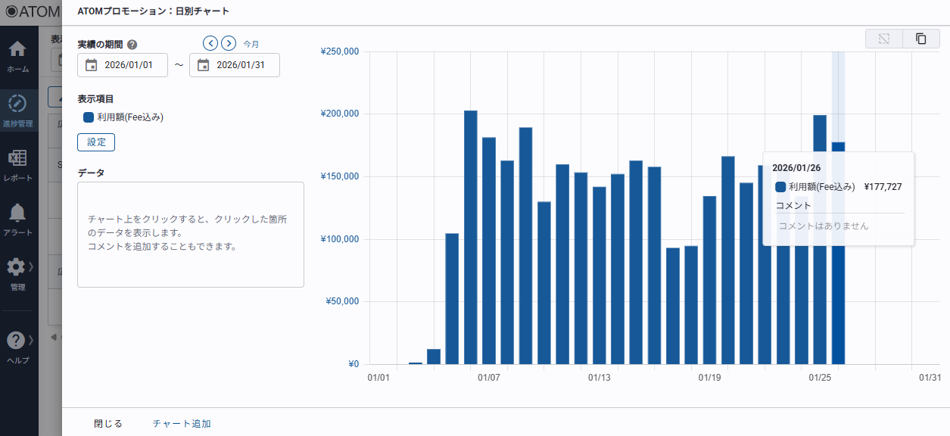This screenshot has height=436, width=950.
Task: Go to previous period arrow
Action: tap(210, 43)
